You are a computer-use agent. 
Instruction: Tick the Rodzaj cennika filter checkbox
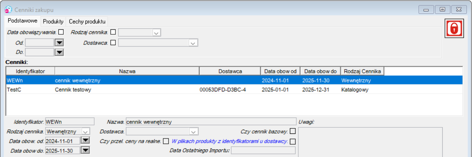(x=113, y=32)
